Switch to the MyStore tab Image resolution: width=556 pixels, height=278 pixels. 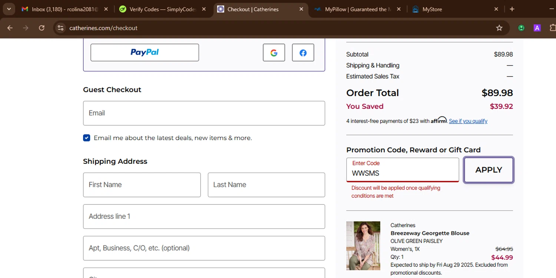point(456,9)
